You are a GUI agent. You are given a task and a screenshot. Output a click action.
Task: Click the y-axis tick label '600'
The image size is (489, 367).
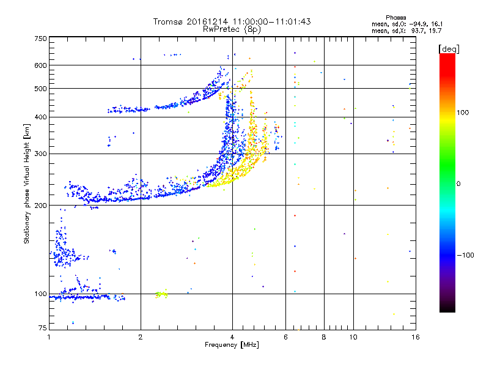(x=40, y=65)
